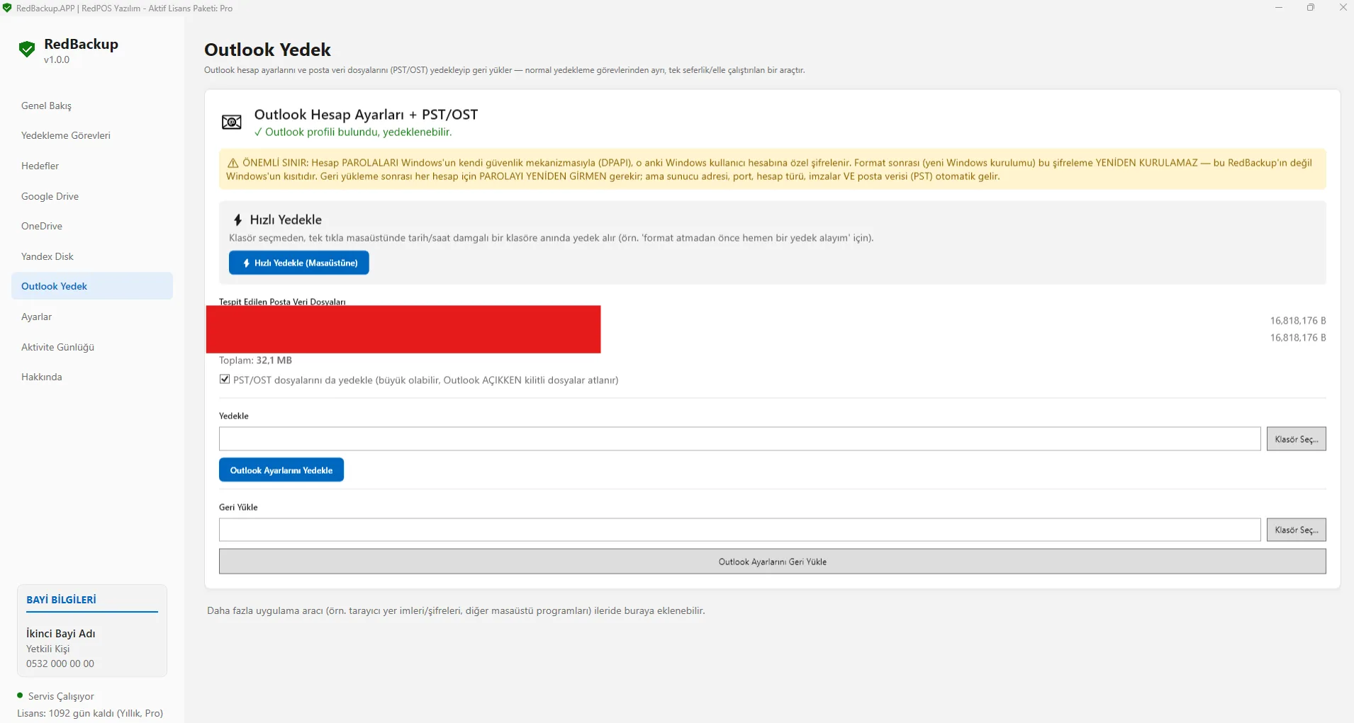Go to Hedefler page
This screenshot has width=1354, height=723.
coord(92,166)
